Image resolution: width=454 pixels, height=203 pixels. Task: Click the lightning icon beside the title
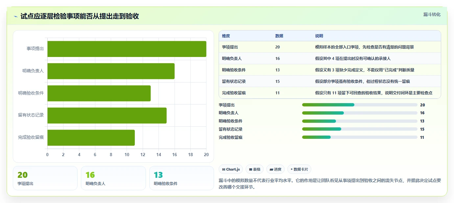[16, 16]
